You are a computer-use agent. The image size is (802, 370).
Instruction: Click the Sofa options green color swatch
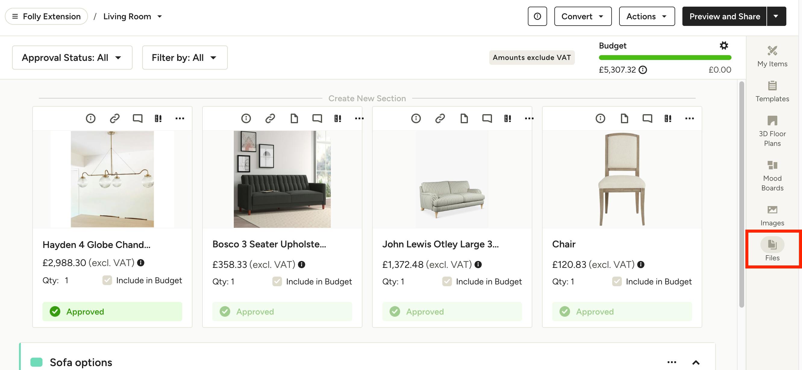(x=36, y=362)
